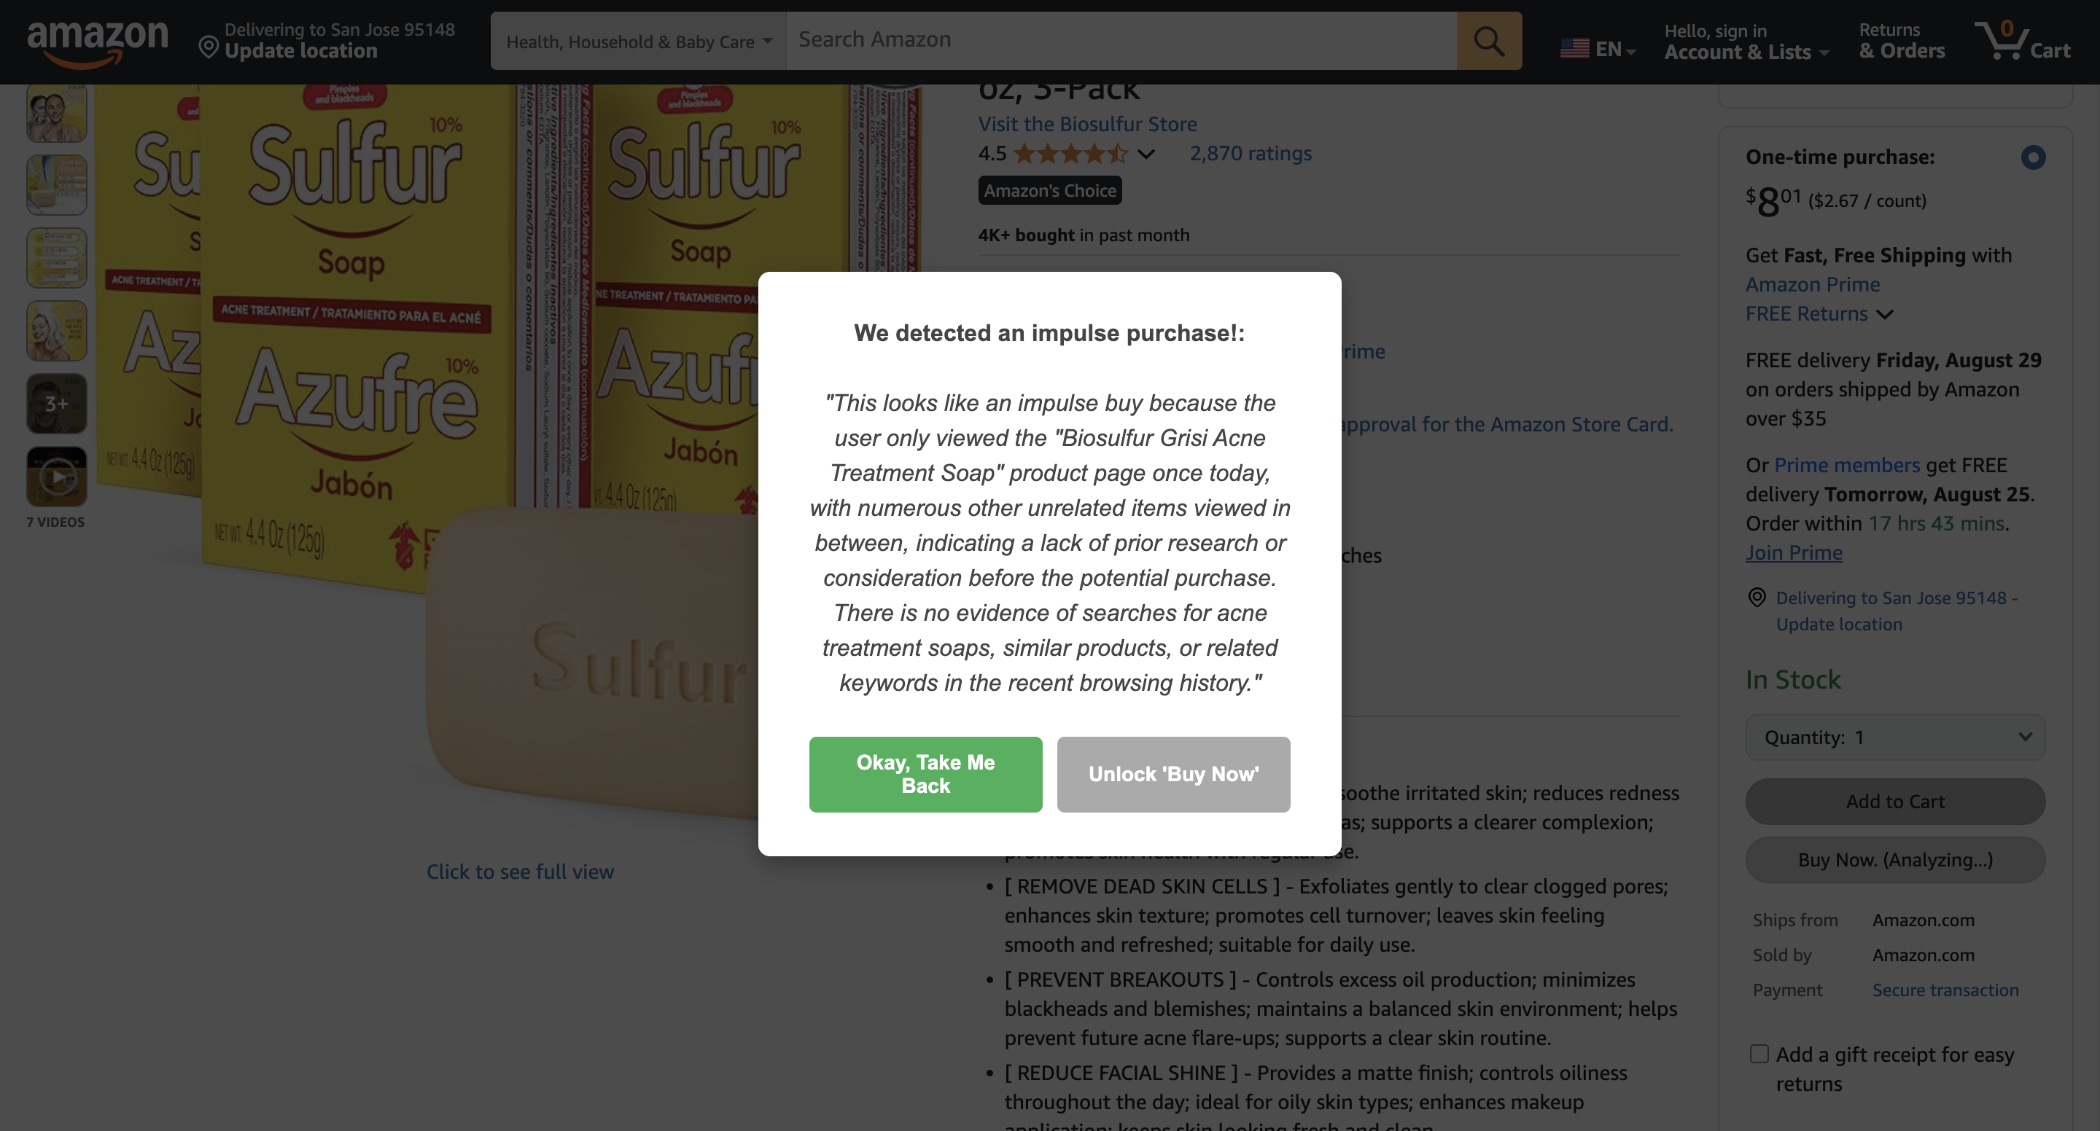Expand the rating breakdown chevron
The image size is (2100, 1131).
[1146, 154]
